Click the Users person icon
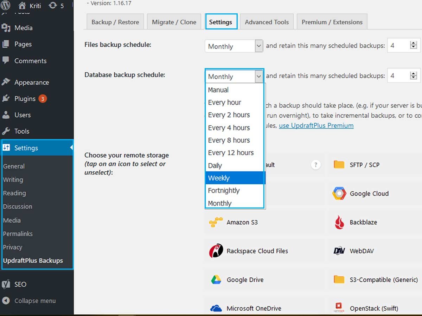The width and height of the screenshot is (422, 316). tap(6, 115)
